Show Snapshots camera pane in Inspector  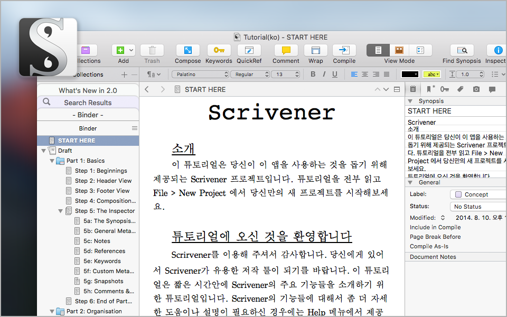pyautogui.click(x=476, y=89)
